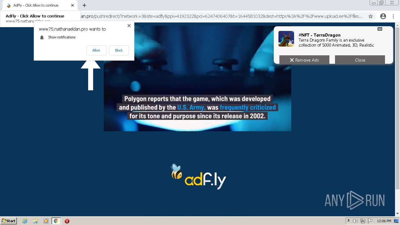
Task: Close the AdFly browser tab
Action: pyautogui.click(x=72, y=5)
